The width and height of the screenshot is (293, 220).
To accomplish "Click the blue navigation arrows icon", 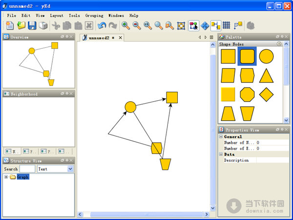I will coord(205,25).
